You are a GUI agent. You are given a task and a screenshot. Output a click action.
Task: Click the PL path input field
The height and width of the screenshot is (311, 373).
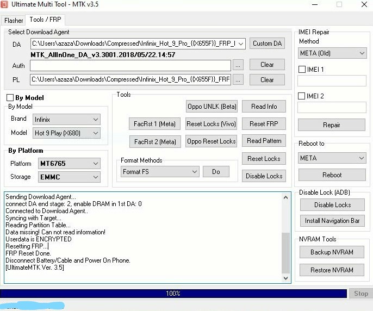point(130,79)
